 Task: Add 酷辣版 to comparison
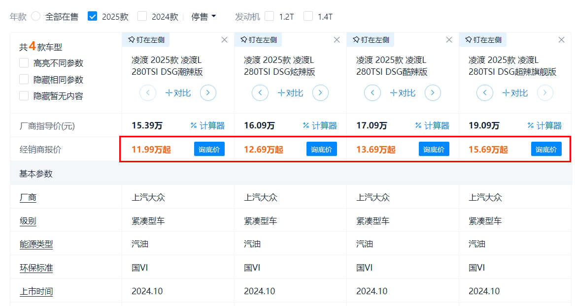pos(402,93)
